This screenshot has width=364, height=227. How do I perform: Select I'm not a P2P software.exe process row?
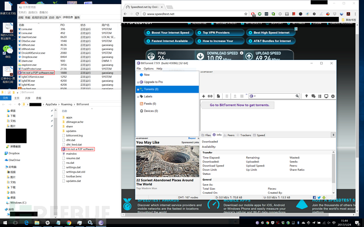pyautogui.click(x=69, y=73)
